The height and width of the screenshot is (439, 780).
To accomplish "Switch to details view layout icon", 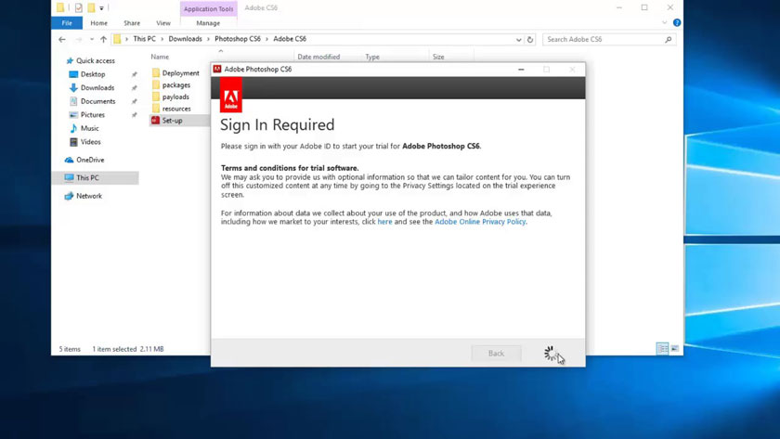I will point(662,349).
